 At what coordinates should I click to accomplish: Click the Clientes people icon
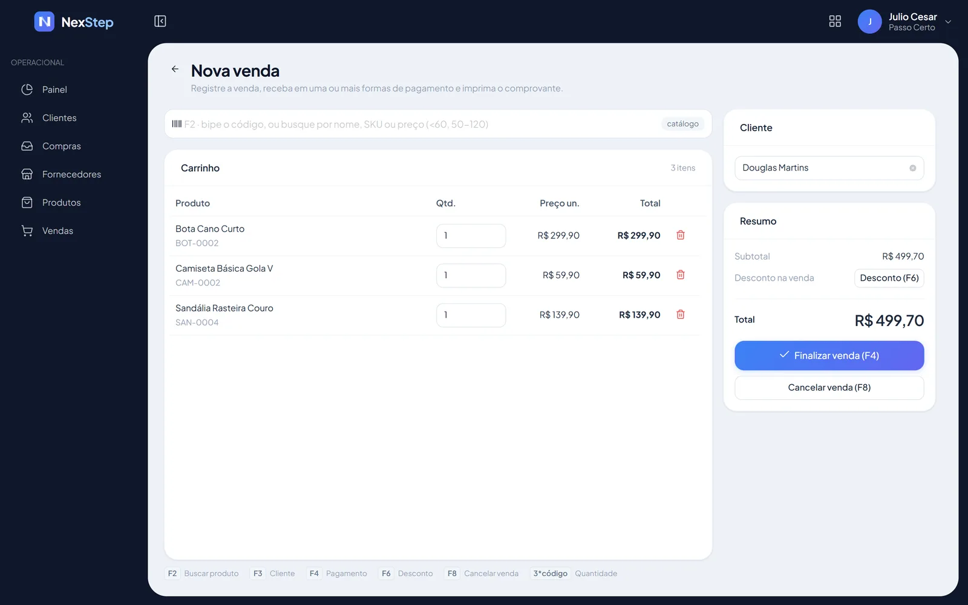27,118
